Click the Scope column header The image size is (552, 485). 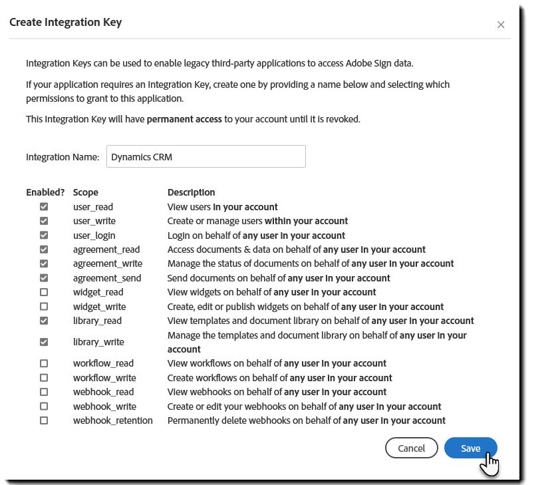tap(86, 192)
